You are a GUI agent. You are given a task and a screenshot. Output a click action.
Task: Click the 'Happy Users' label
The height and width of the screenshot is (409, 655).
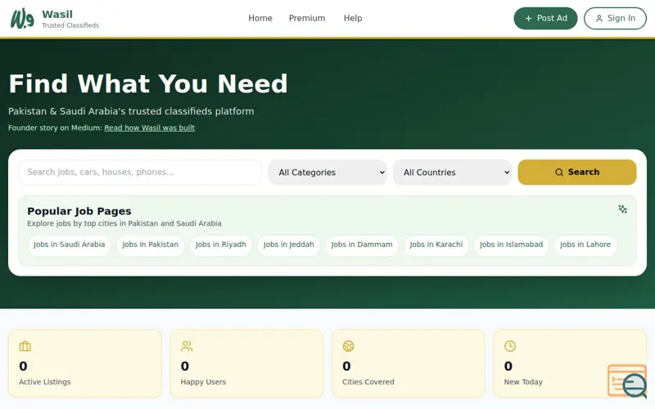point(203,382)
